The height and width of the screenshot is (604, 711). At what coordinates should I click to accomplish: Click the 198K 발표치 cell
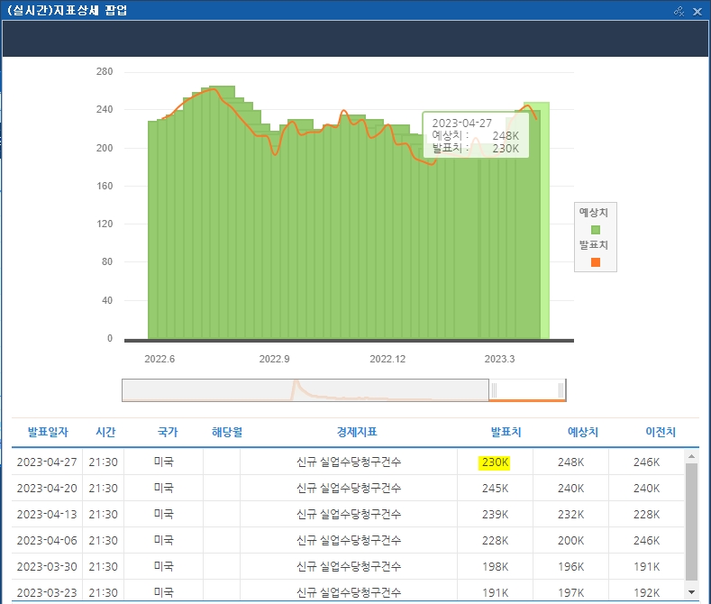495,566
